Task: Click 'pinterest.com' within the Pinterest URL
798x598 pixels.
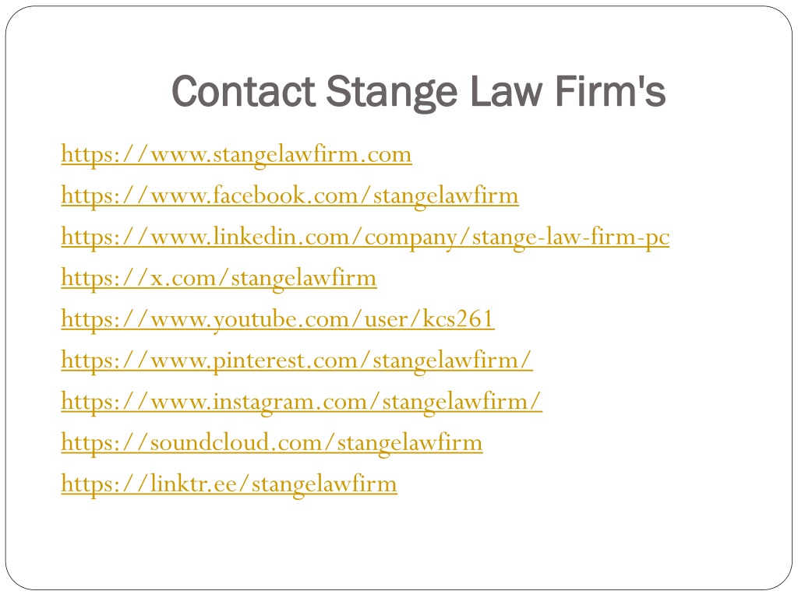Action: click(285, 361)
